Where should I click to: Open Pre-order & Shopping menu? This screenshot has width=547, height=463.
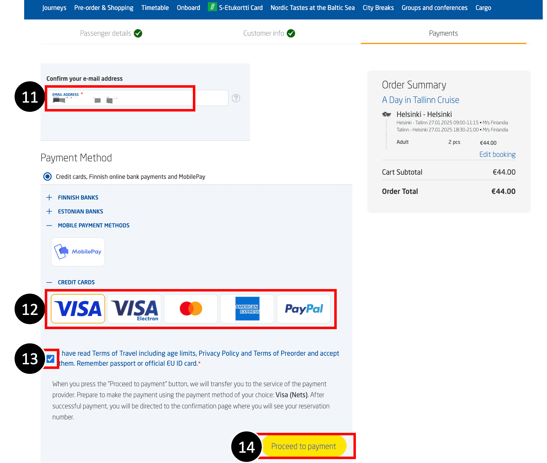click(104, 8)
